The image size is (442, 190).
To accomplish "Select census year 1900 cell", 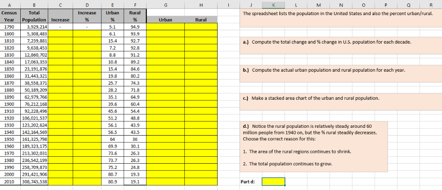I will (x=10, y=104).
